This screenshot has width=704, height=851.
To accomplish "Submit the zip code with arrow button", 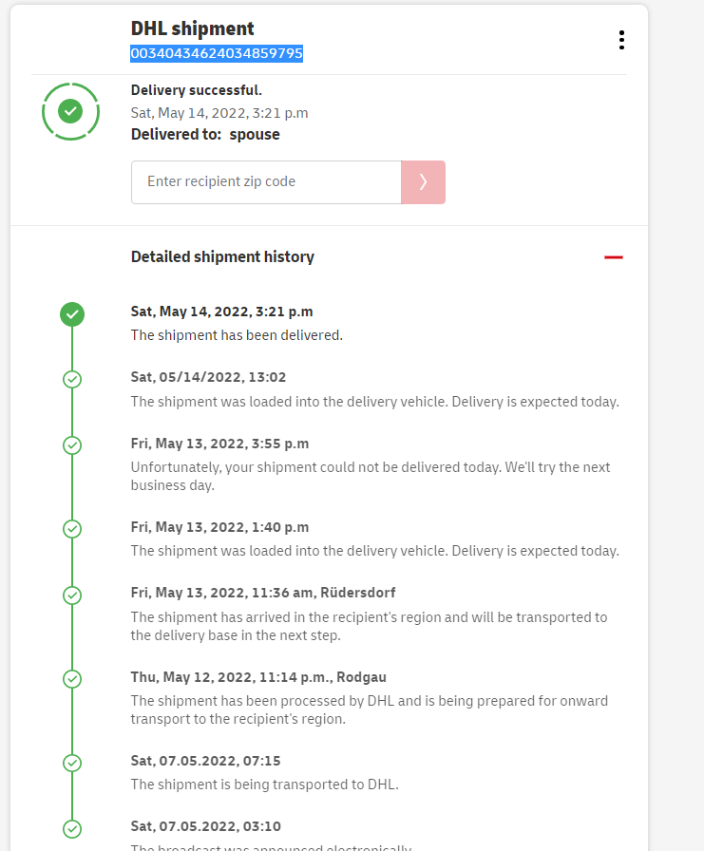I will (x=423, y=182).
